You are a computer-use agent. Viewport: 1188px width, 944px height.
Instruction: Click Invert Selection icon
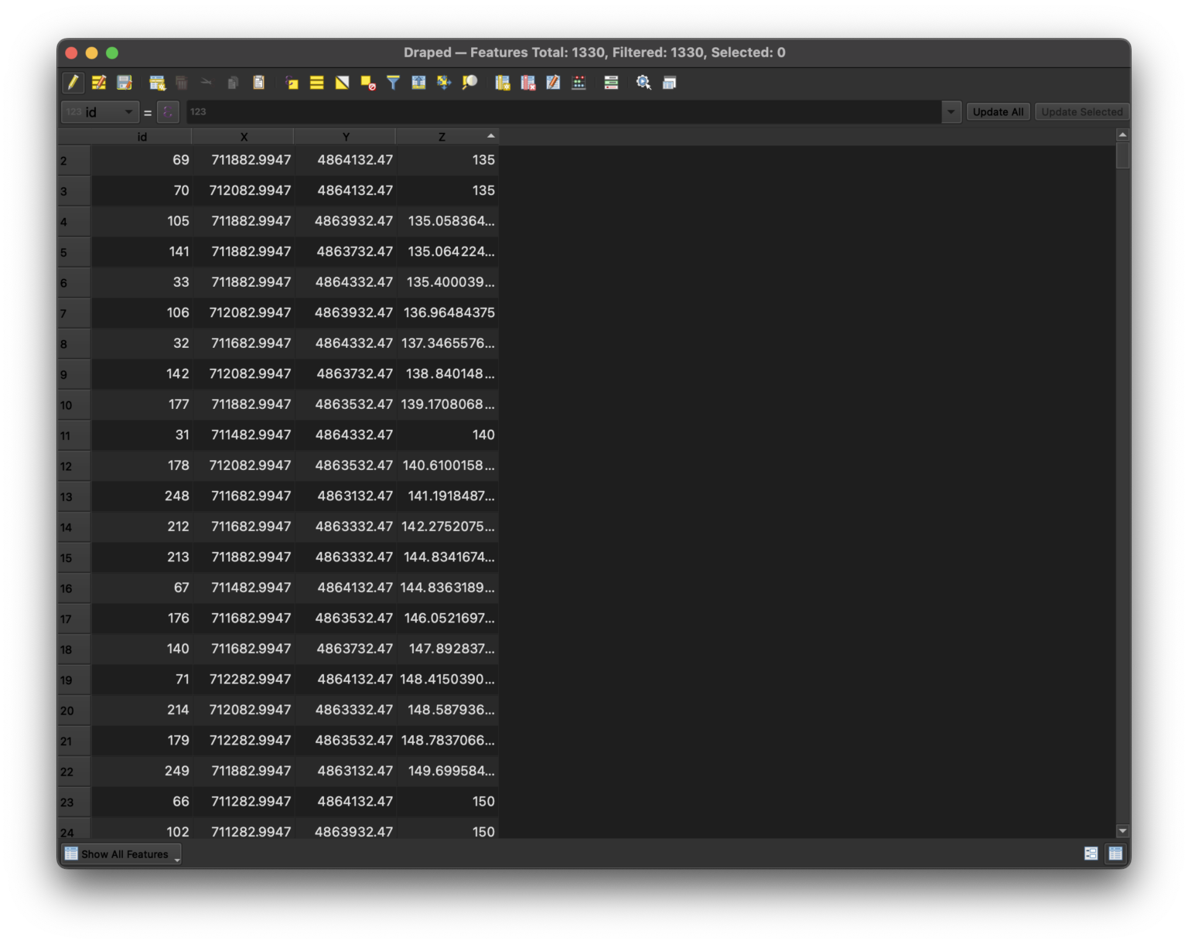342,83
